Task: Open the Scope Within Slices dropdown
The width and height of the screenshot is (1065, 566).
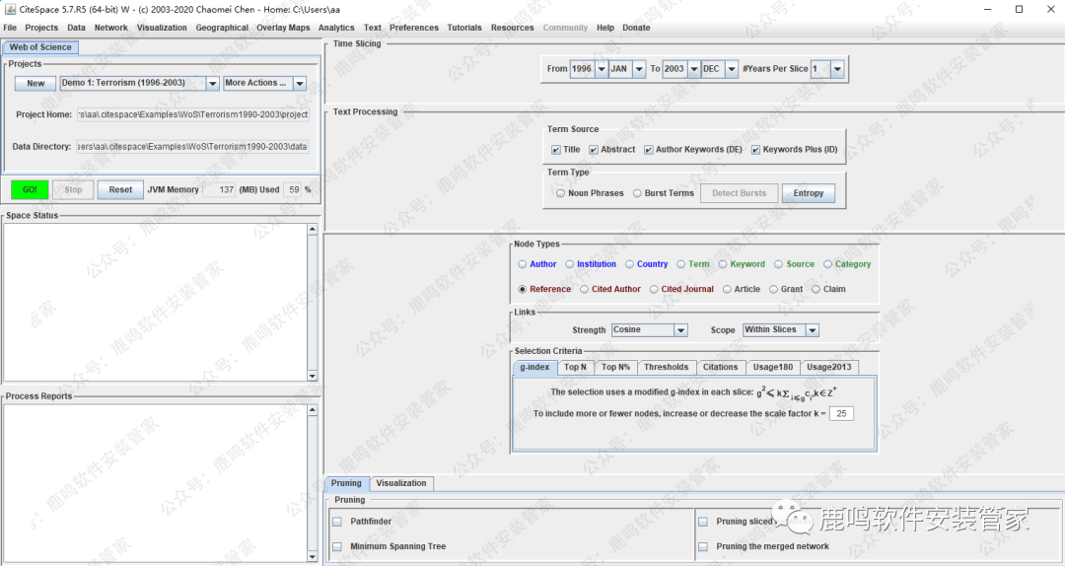Action: click(x=812, y=330)
